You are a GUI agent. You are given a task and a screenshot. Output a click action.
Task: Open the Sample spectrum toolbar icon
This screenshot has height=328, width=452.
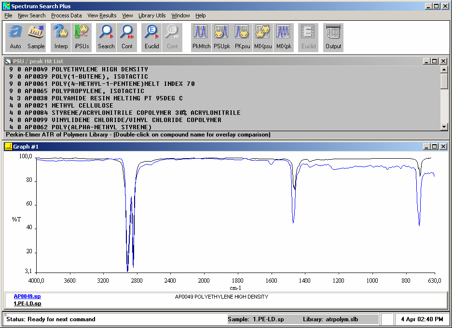pyautogui.click(x=36, y=38)
